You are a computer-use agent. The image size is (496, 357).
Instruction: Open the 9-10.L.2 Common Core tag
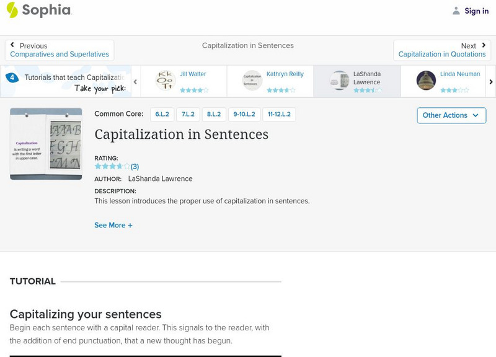244,115
